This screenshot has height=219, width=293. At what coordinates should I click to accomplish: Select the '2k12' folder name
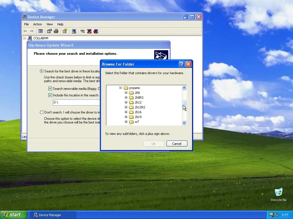click(138, 102)
